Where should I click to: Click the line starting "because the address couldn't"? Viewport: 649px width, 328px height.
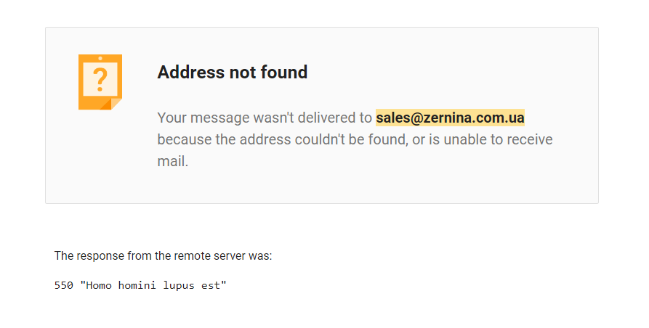pyautogui.click(x=355, y=139)
